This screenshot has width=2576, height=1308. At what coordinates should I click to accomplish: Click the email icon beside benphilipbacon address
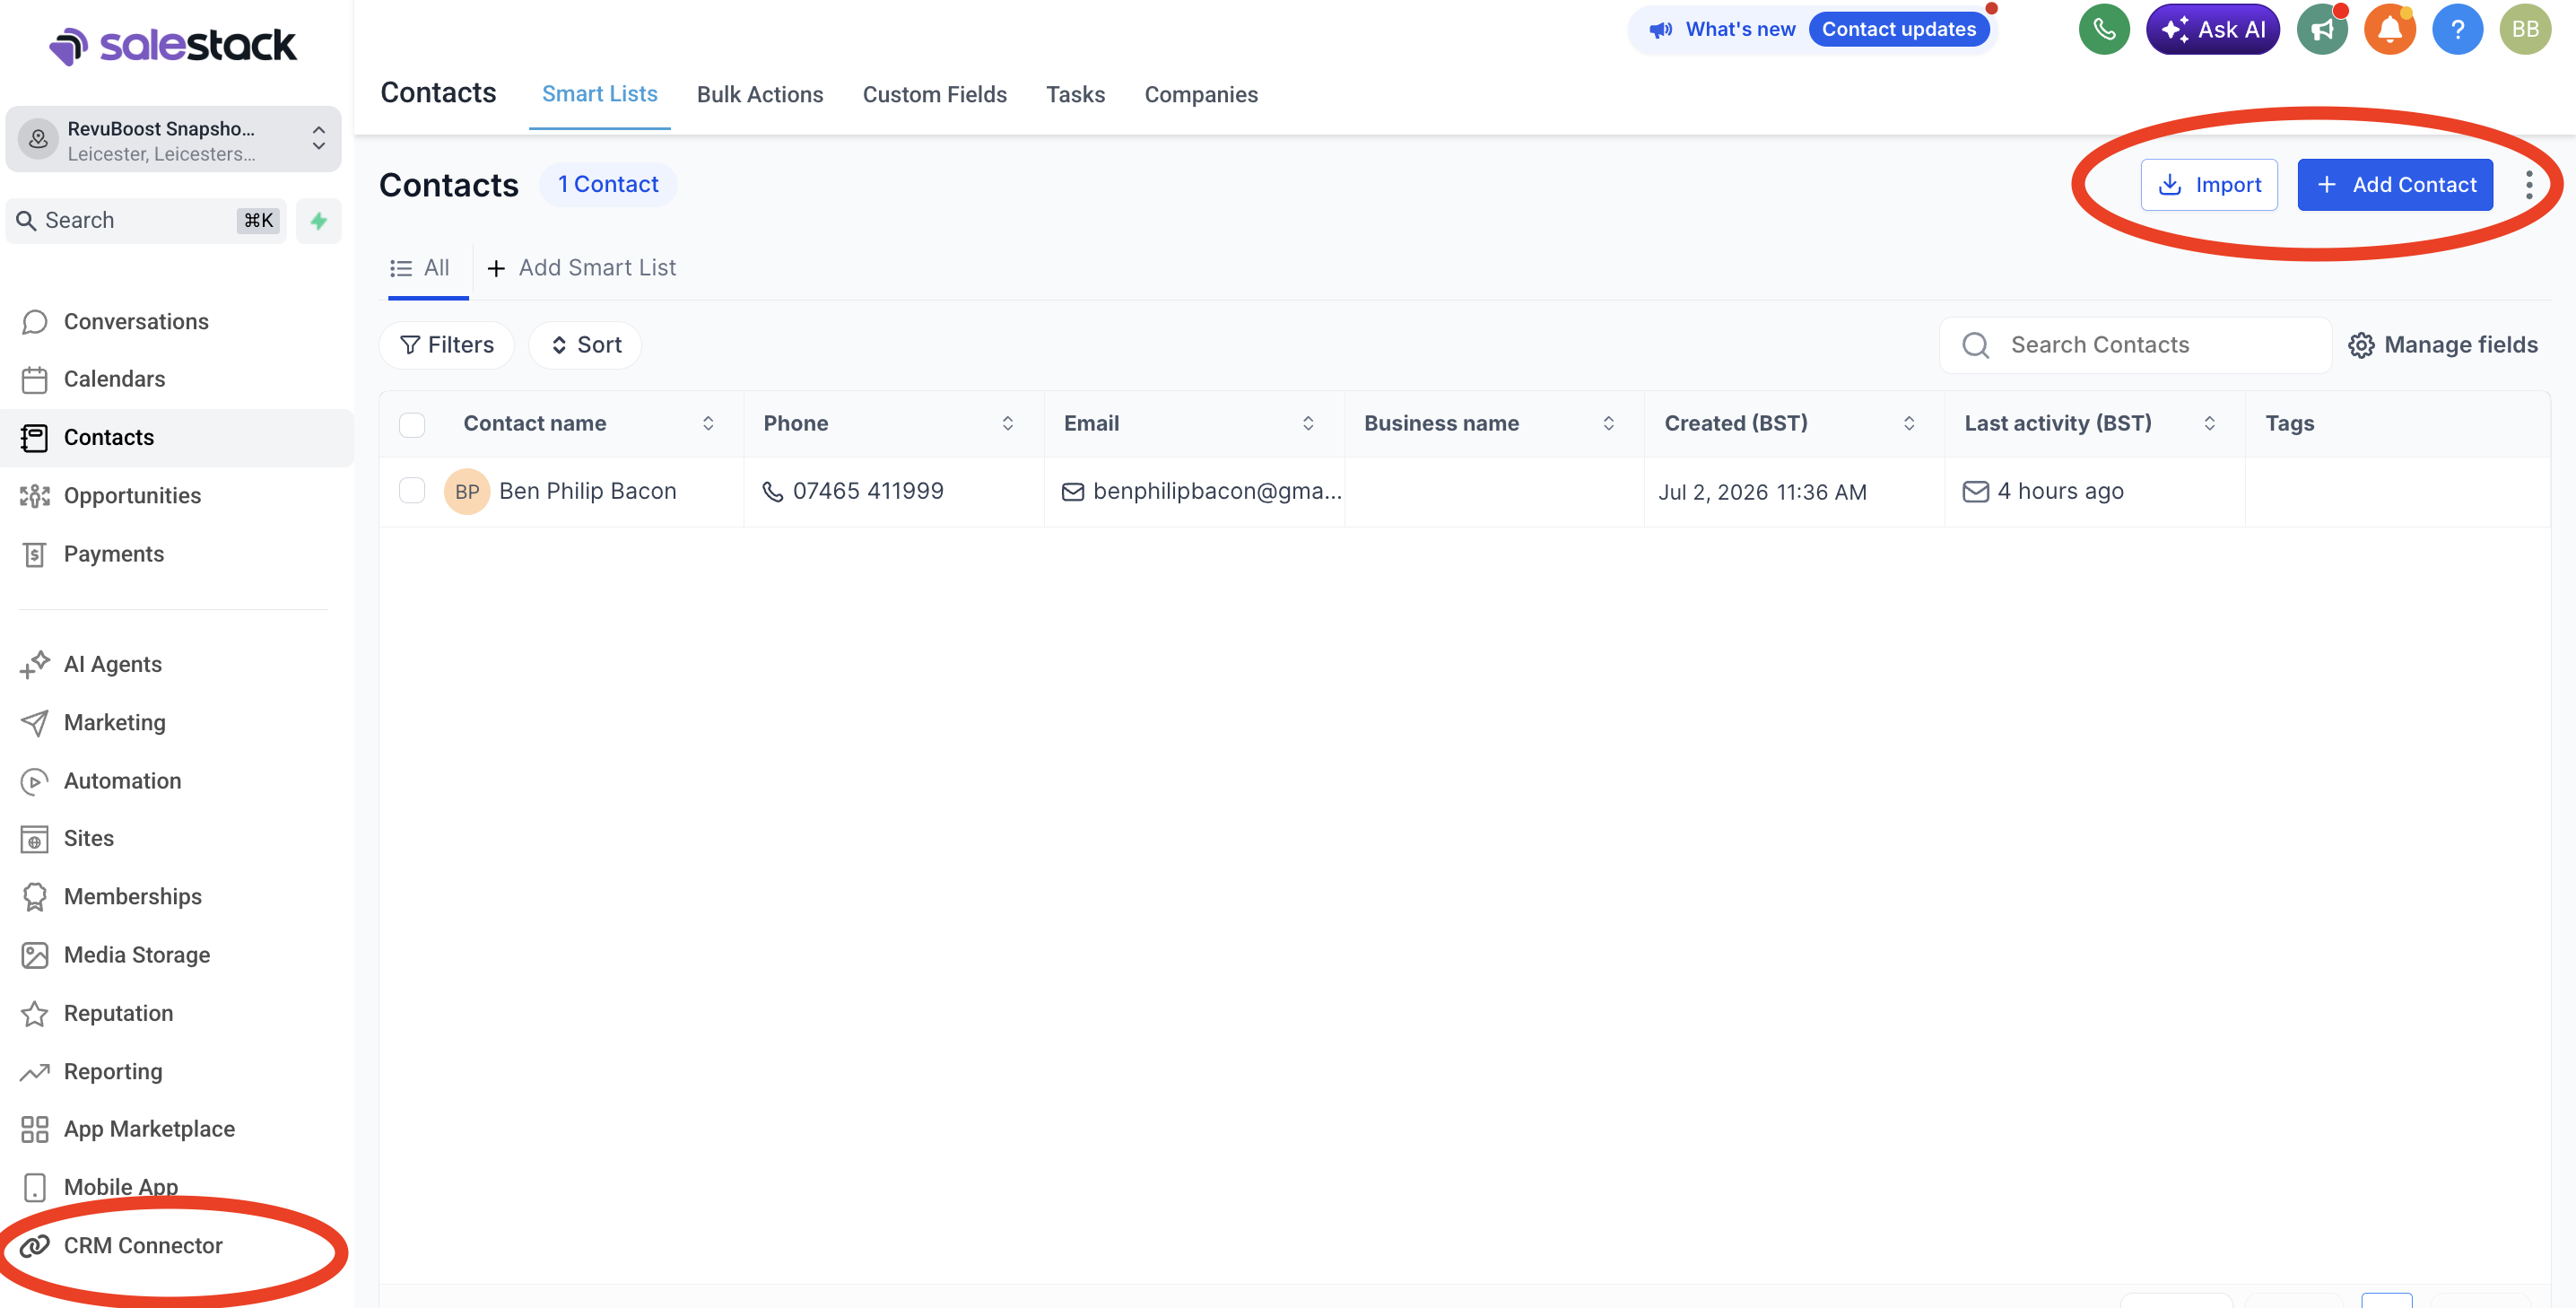tap(1073, 492)
